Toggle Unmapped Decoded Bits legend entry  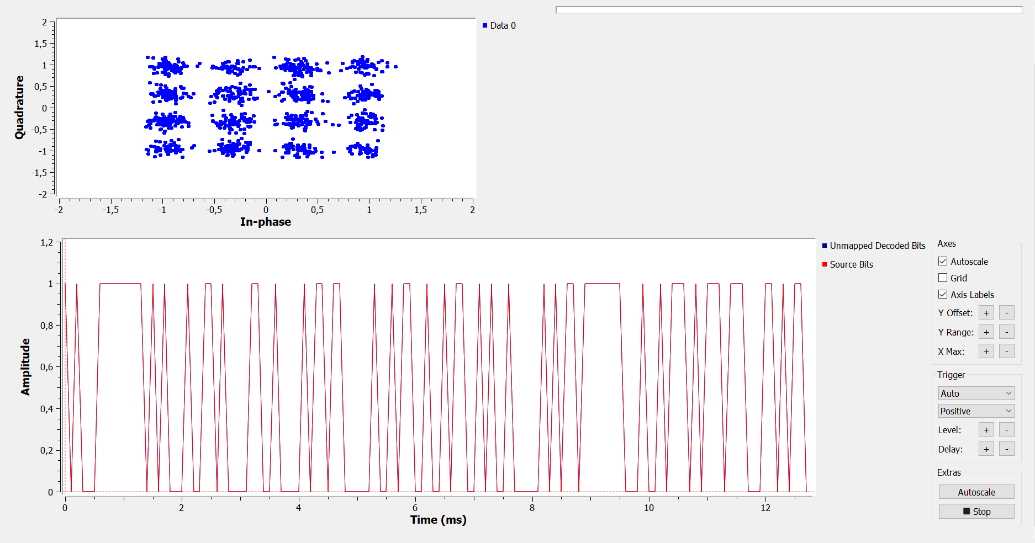(x=874, y=246)
